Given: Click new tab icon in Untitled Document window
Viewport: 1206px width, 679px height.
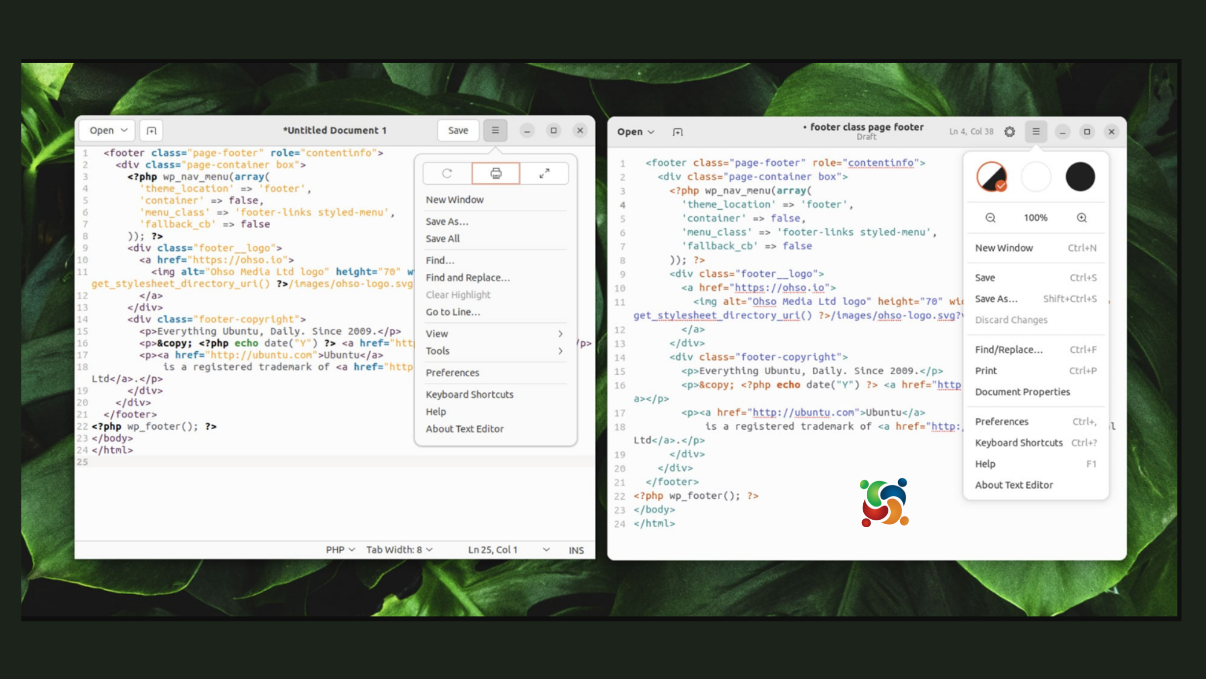Looking at the screenshot, I should coord(151,131).
